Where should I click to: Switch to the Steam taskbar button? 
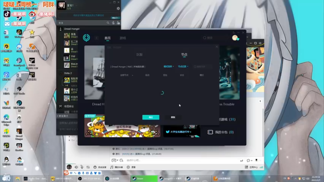tap(144, 178)
